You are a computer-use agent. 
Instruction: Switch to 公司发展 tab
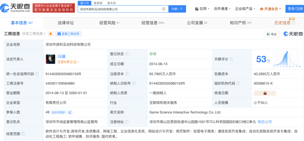(x=197, y=23)
